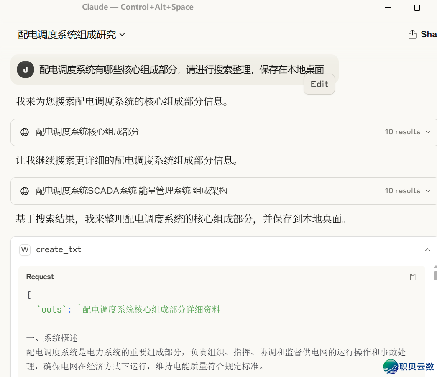Click the globe icon beside the SCADA search
This screenshot has height=377, width=437.
click(25, 191)
